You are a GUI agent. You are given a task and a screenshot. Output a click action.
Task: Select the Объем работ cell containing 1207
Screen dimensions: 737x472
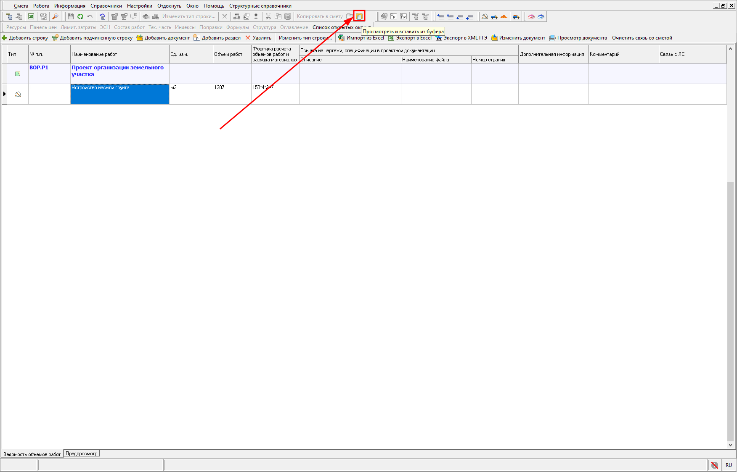(x=232, y=94)
